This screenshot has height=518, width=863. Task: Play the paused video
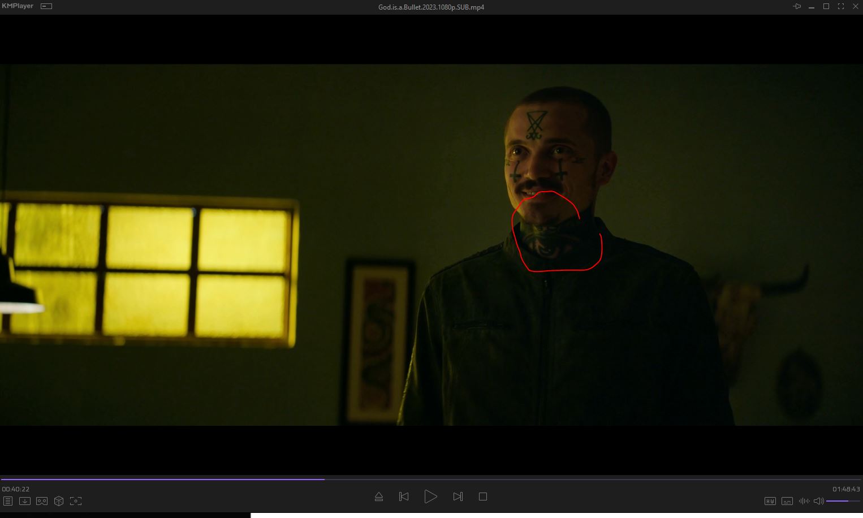[x=430, y=497]
